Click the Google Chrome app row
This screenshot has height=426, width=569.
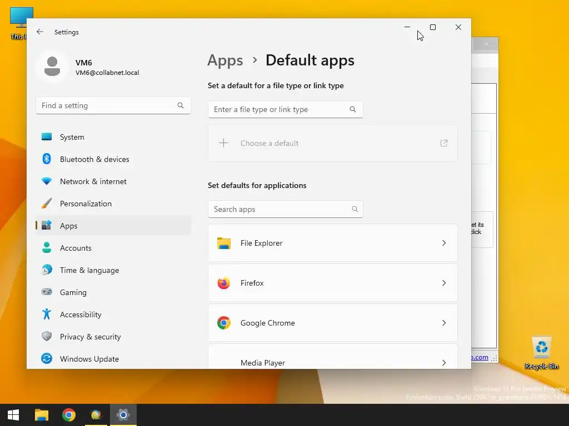tap(332, 323)
